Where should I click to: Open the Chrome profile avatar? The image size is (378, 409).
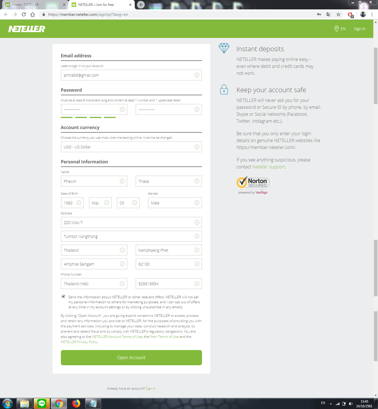[x=363, y=14]
